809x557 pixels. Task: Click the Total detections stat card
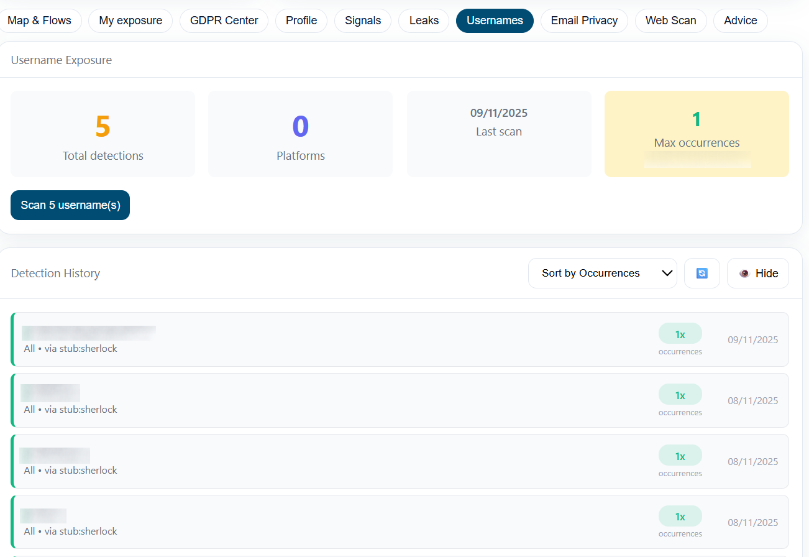point(103,134)
